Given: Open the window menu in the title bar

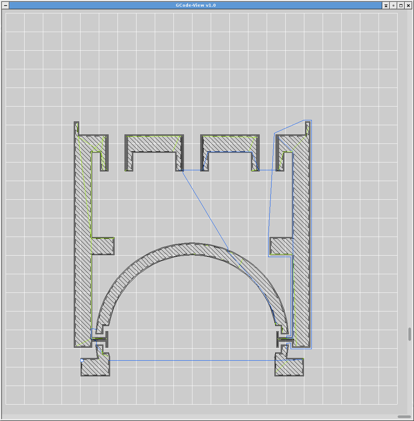Looking at the screenshot, I should pos(6,6).
